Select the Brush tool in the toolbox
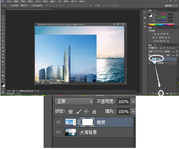This screenshot has height=149, width=179. tap(3, 37)
